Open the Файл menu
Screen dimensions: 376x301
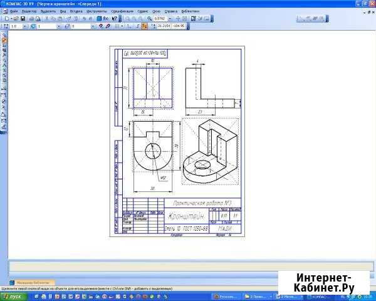(14, 11)
